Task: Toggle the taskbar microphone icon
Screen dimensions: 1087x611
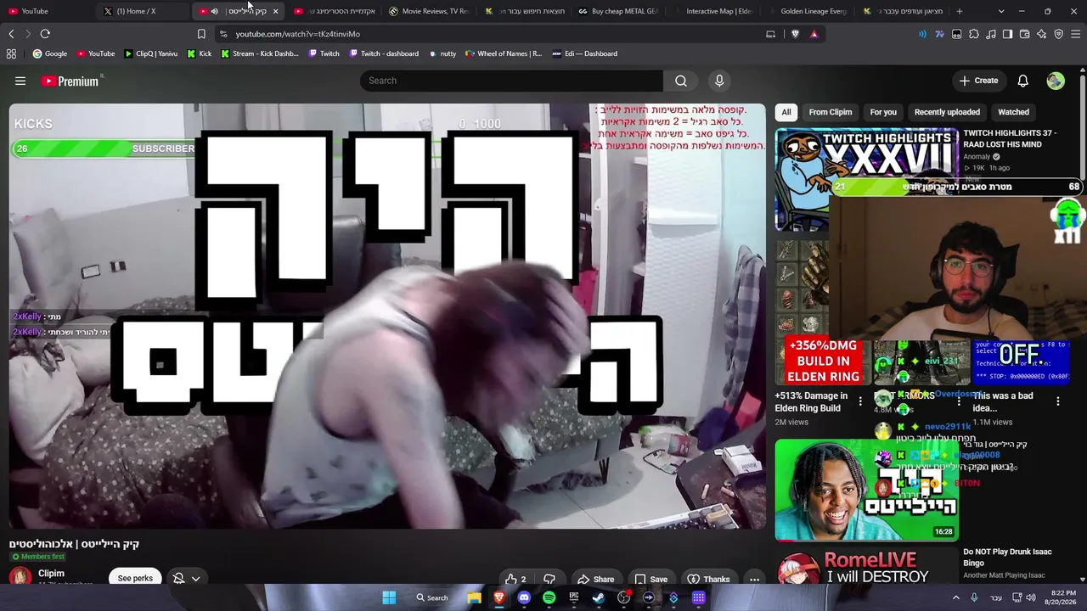Action: (974, 597)
